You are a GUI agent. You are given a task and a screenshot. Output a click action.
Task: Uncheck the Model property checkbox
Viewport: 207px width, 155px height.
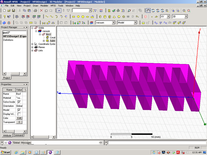click(19, 110)
